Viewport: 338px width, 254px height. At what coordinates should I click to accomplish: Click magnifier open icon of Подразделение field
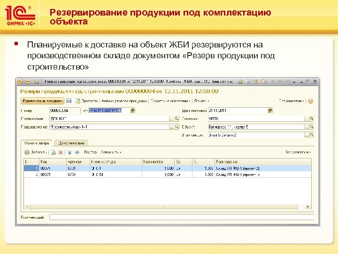(177, 127)
